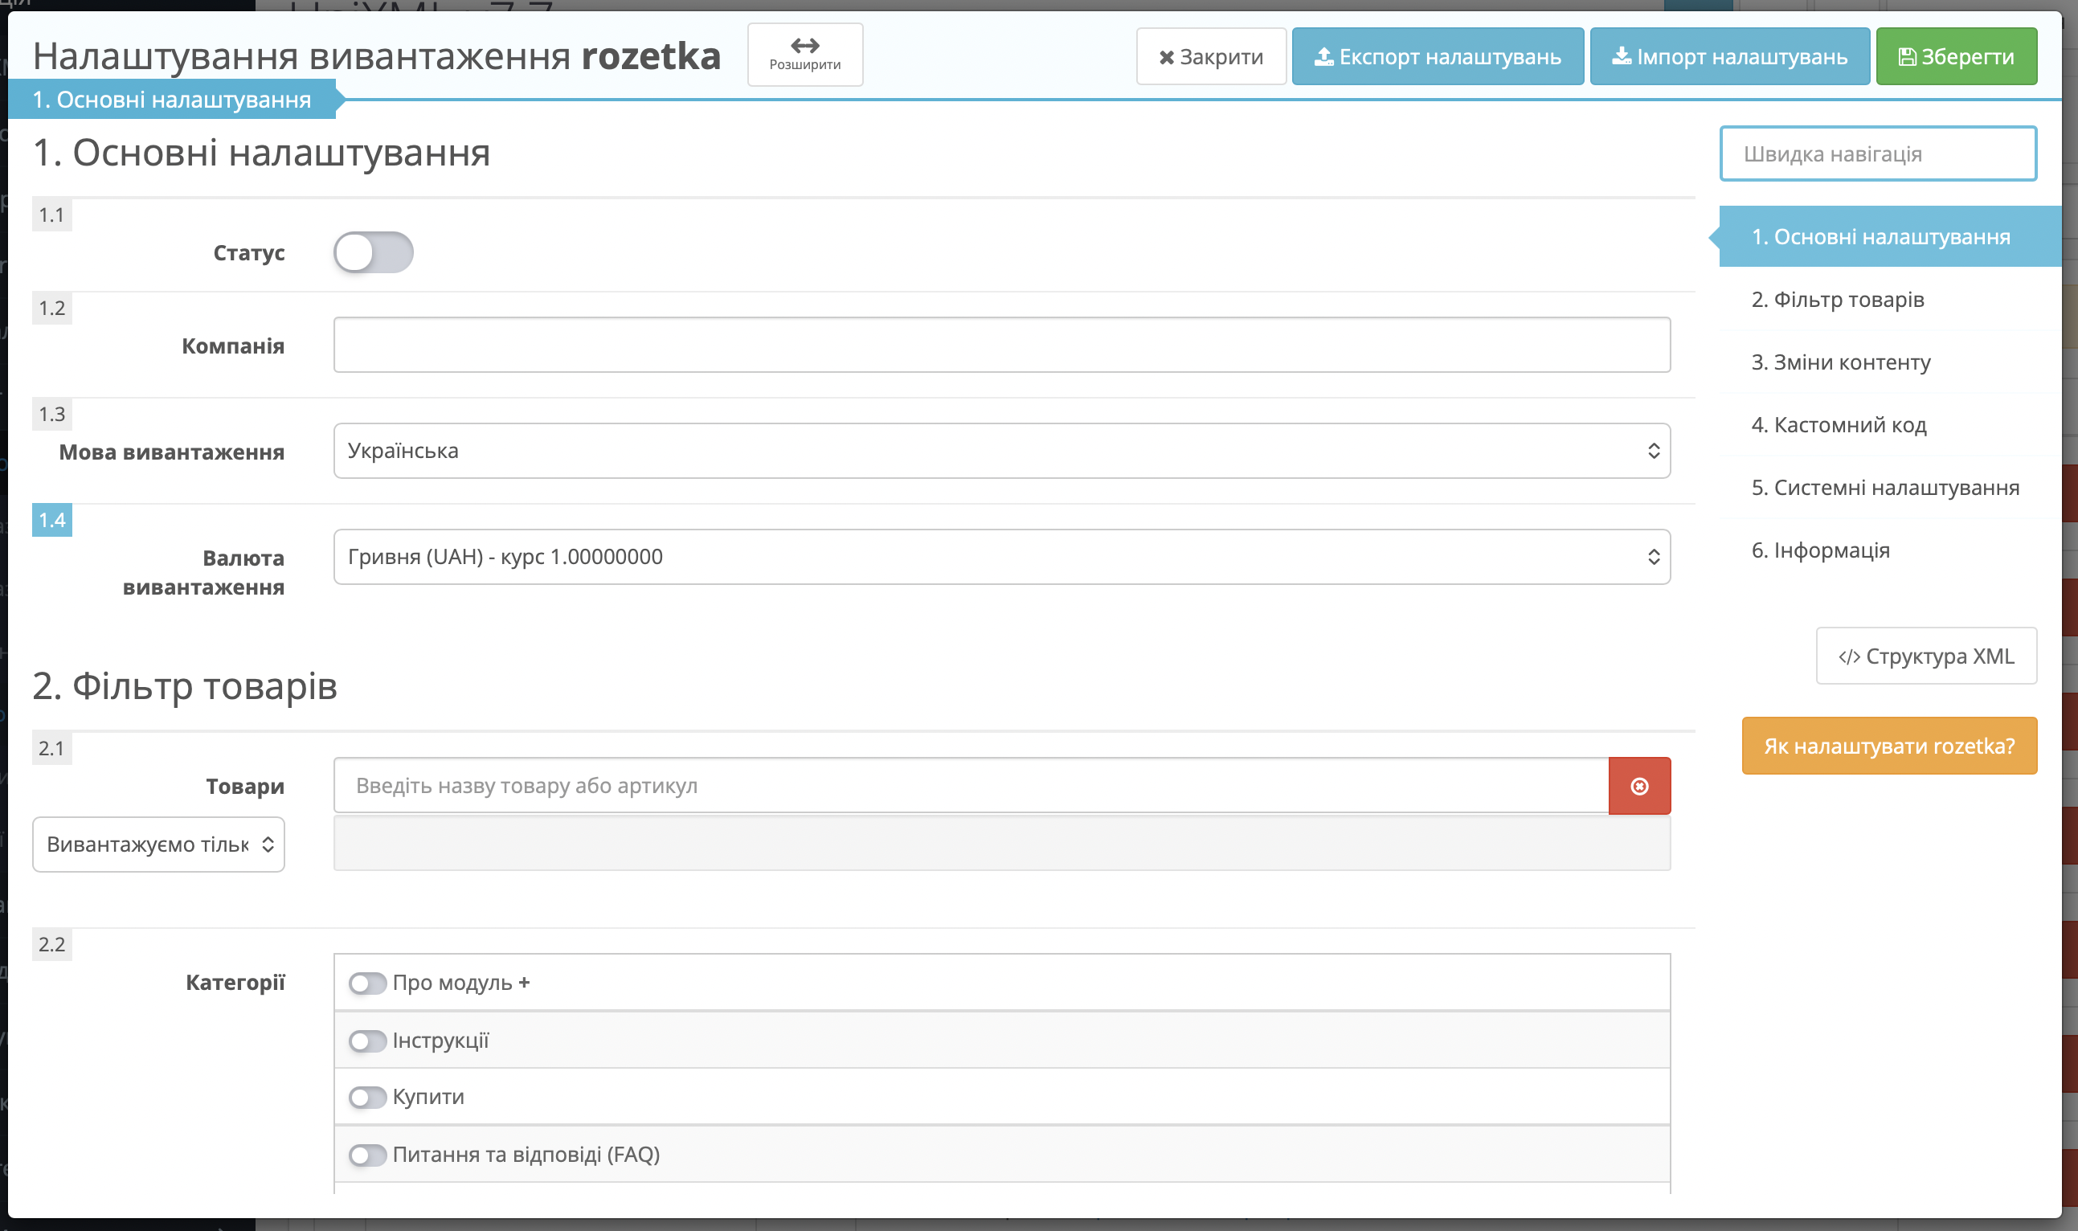Close dialog with Закрити button
This screenshot has height=1231, width=2078.
click(x=1211, y=56)
